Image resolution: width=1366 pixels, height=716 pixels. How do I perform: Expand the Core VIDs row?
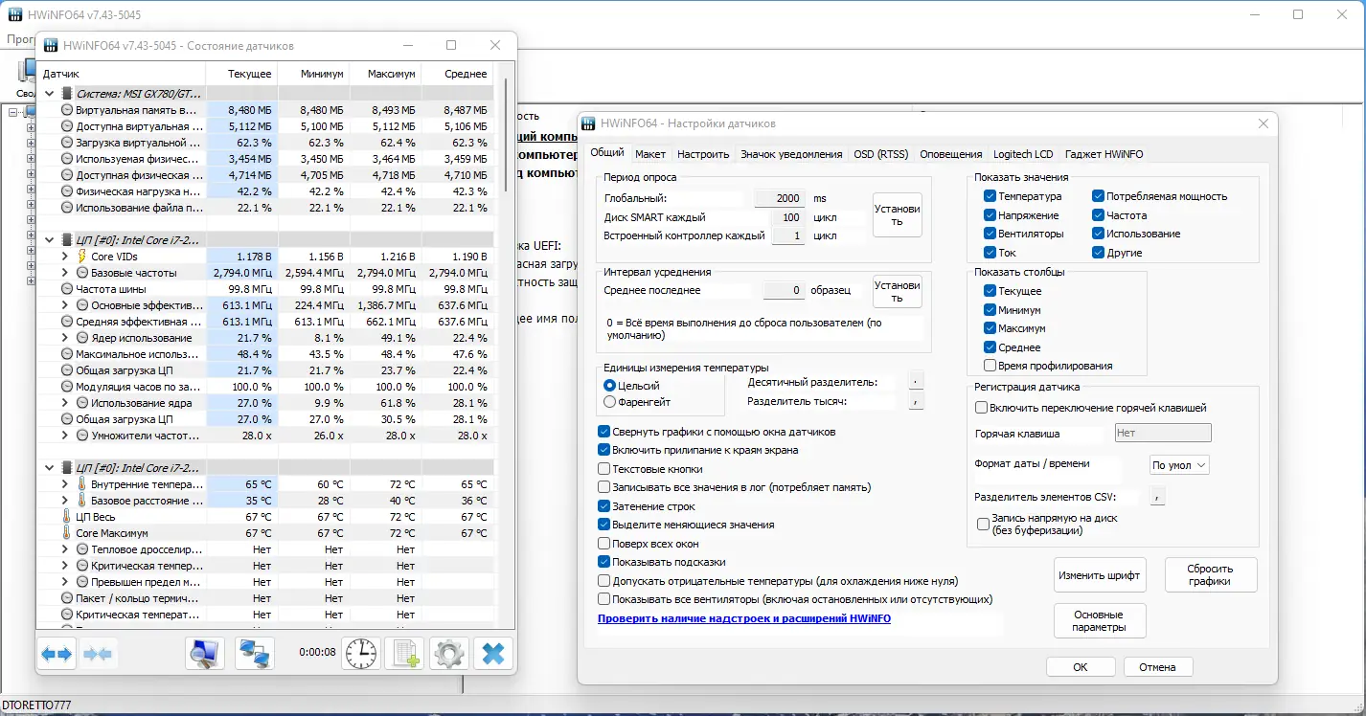64,257
